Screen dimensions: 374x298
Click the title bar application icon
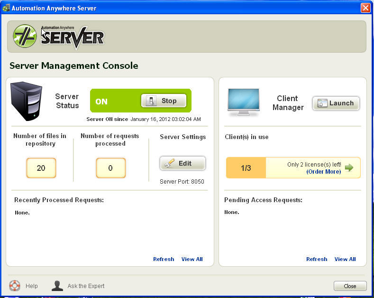pos(6,8)
